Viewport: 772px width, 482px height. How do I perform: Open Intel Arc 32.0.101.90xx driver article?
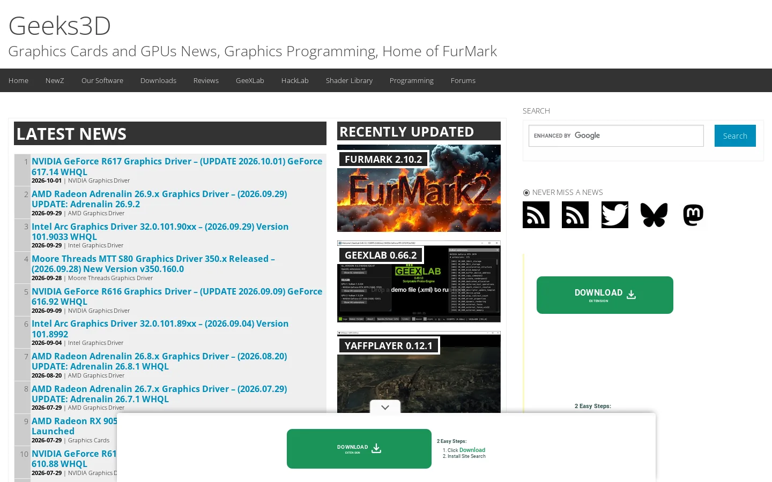[x=160, y=231]
